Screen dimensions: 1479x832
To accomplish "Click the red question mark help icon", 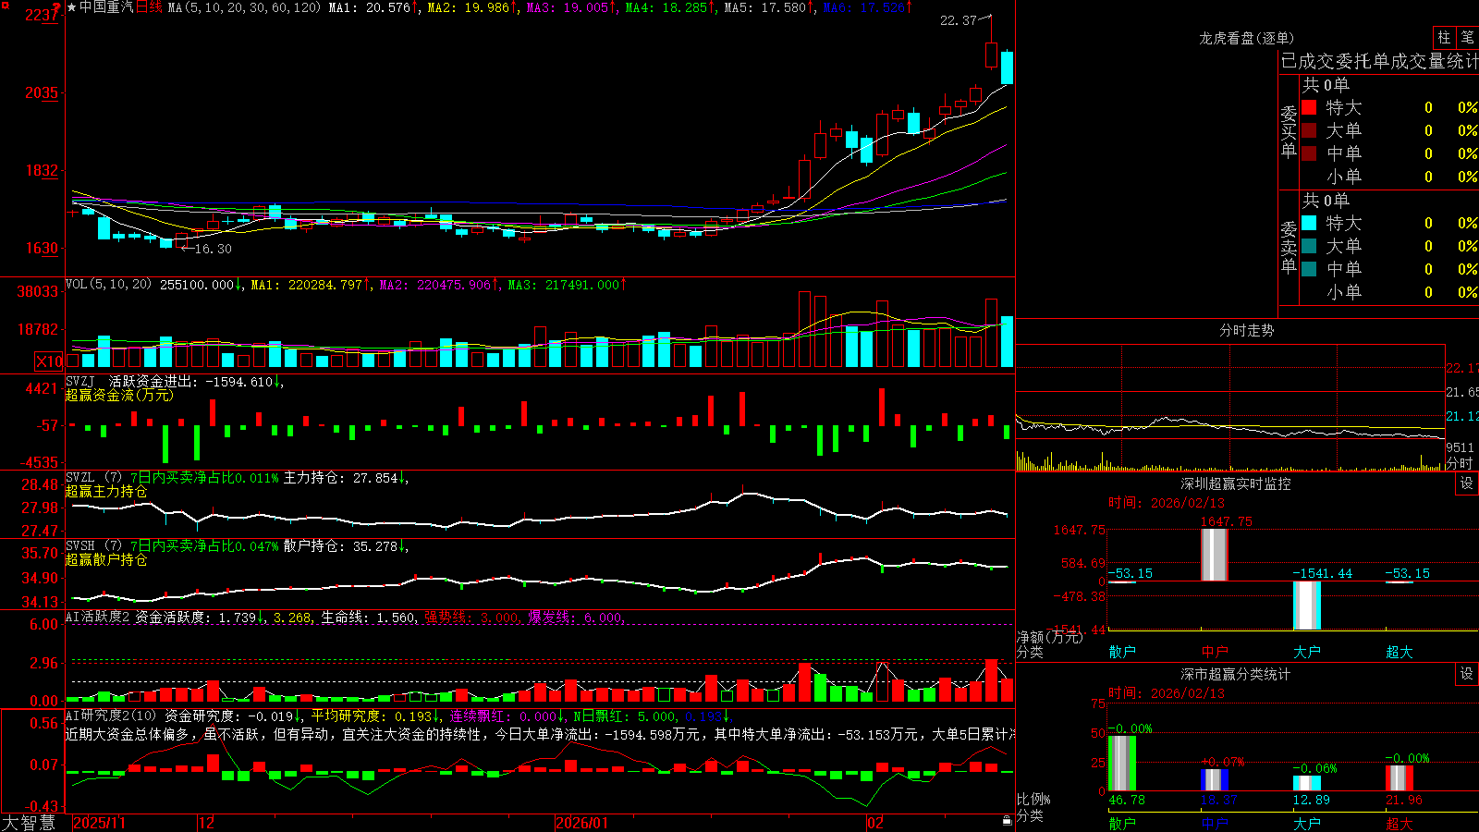I will 56,8.
